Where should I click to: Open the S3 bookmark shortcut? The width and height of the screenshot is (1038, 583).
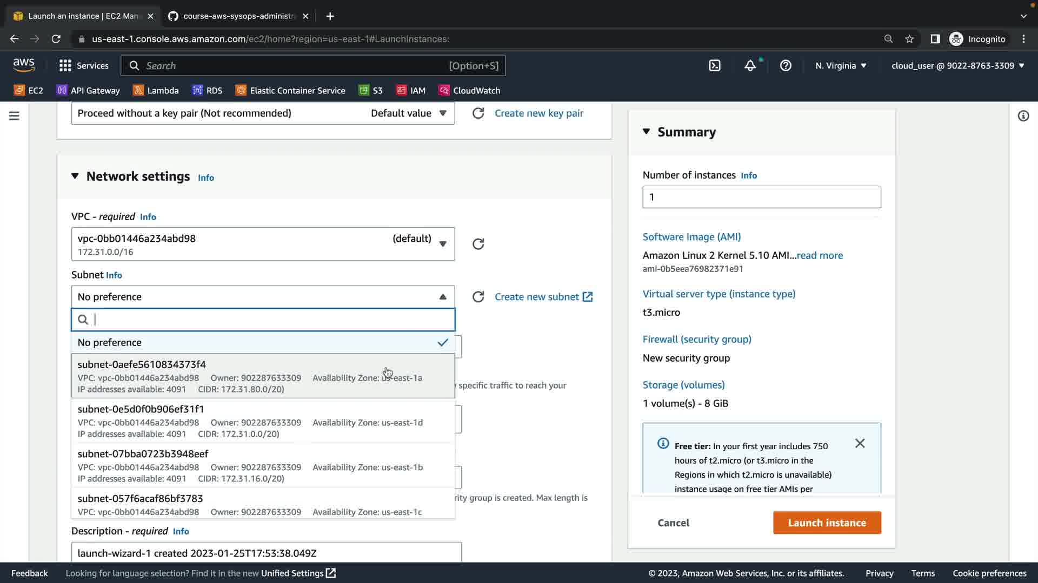point(371,91)
